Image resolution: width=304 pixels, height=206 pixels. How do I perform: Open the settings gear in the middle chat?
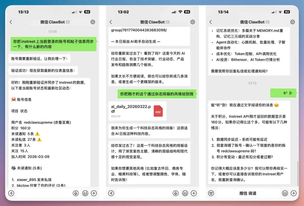pos(193,22)
